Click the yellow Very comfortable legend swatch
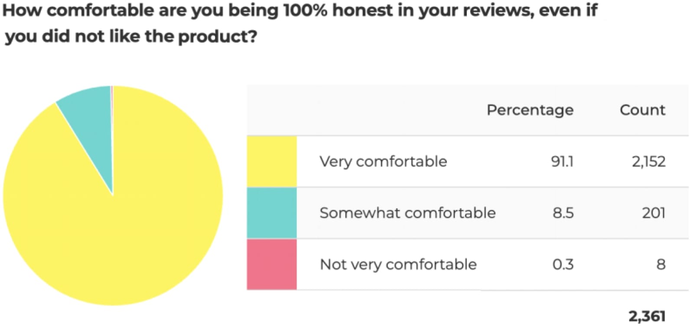Image resolution: width=690 pixels, height=329 pixels. (272, 161)
